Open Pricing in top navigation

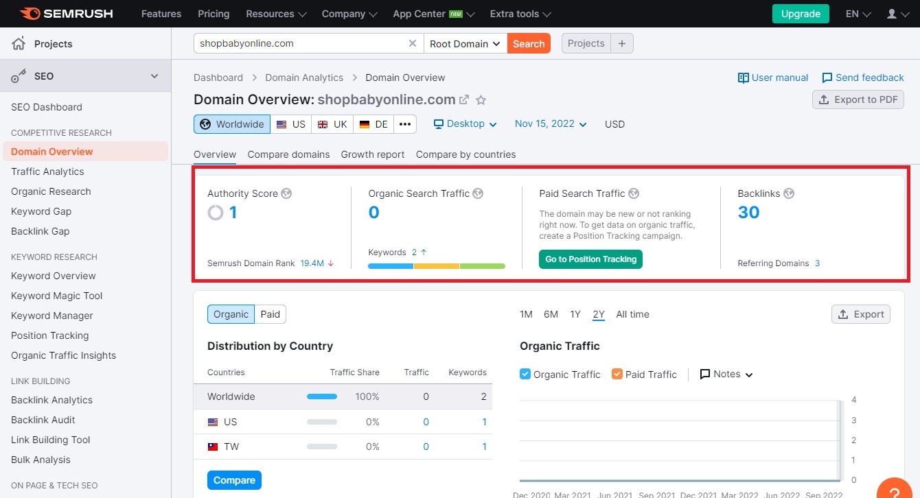point(214,14)
